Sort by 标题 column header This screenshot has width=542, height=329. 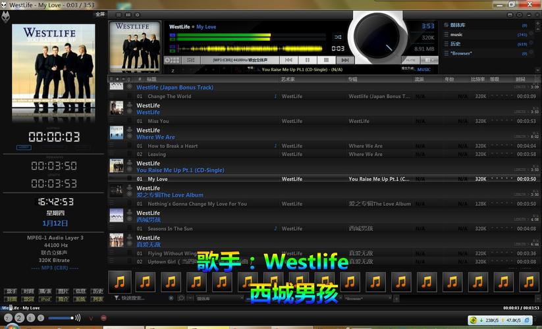click(151, 79)
